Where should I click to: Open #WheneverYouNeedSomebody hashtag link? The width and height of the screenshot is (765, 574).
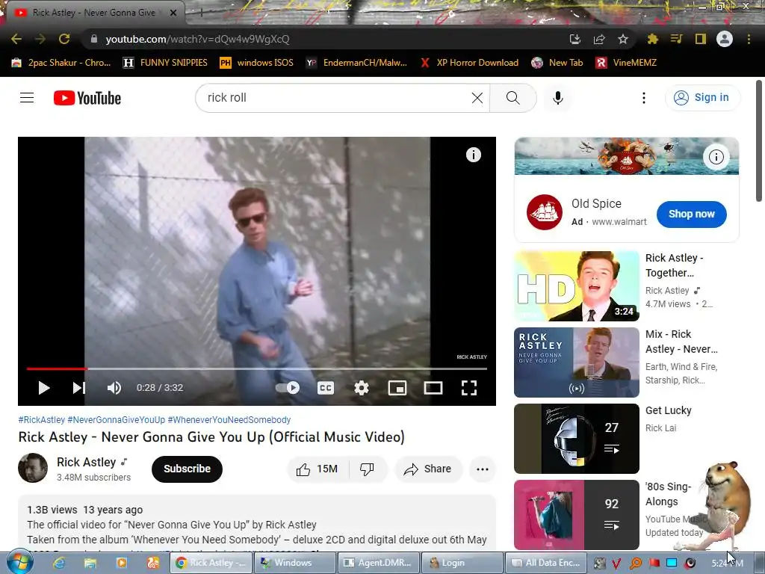(x=229, y=420)
